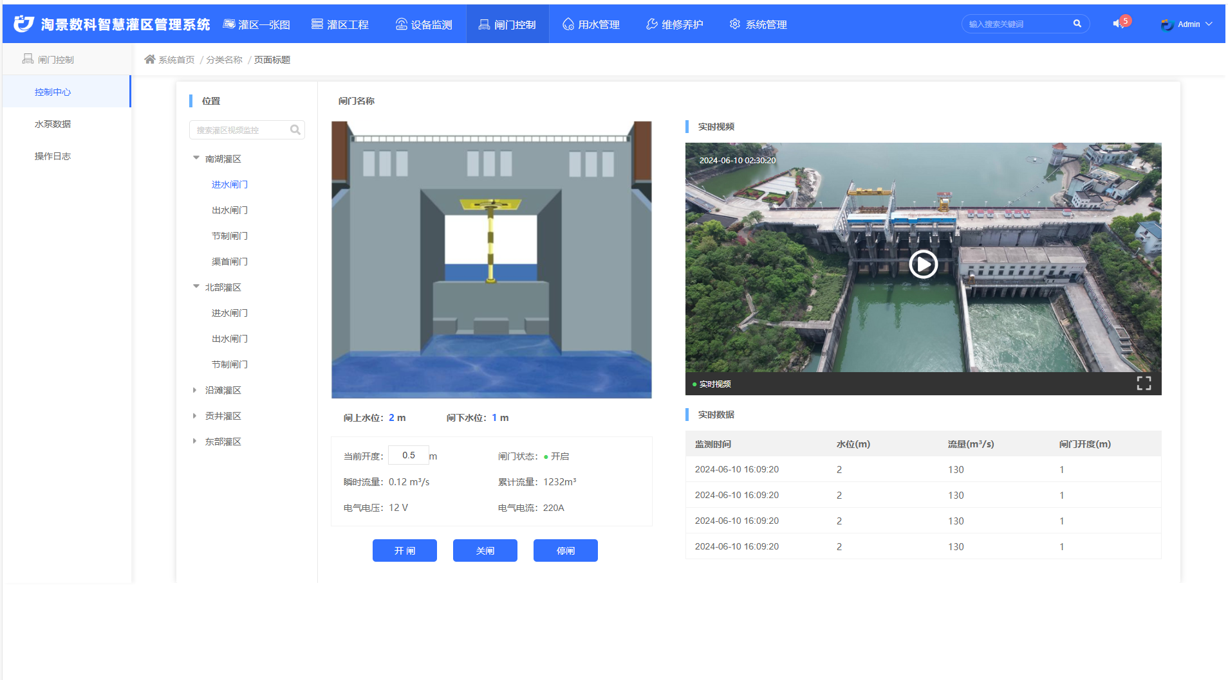
Task: Click the 维修养护 wrench icon
Action: (x=652, y=24)
